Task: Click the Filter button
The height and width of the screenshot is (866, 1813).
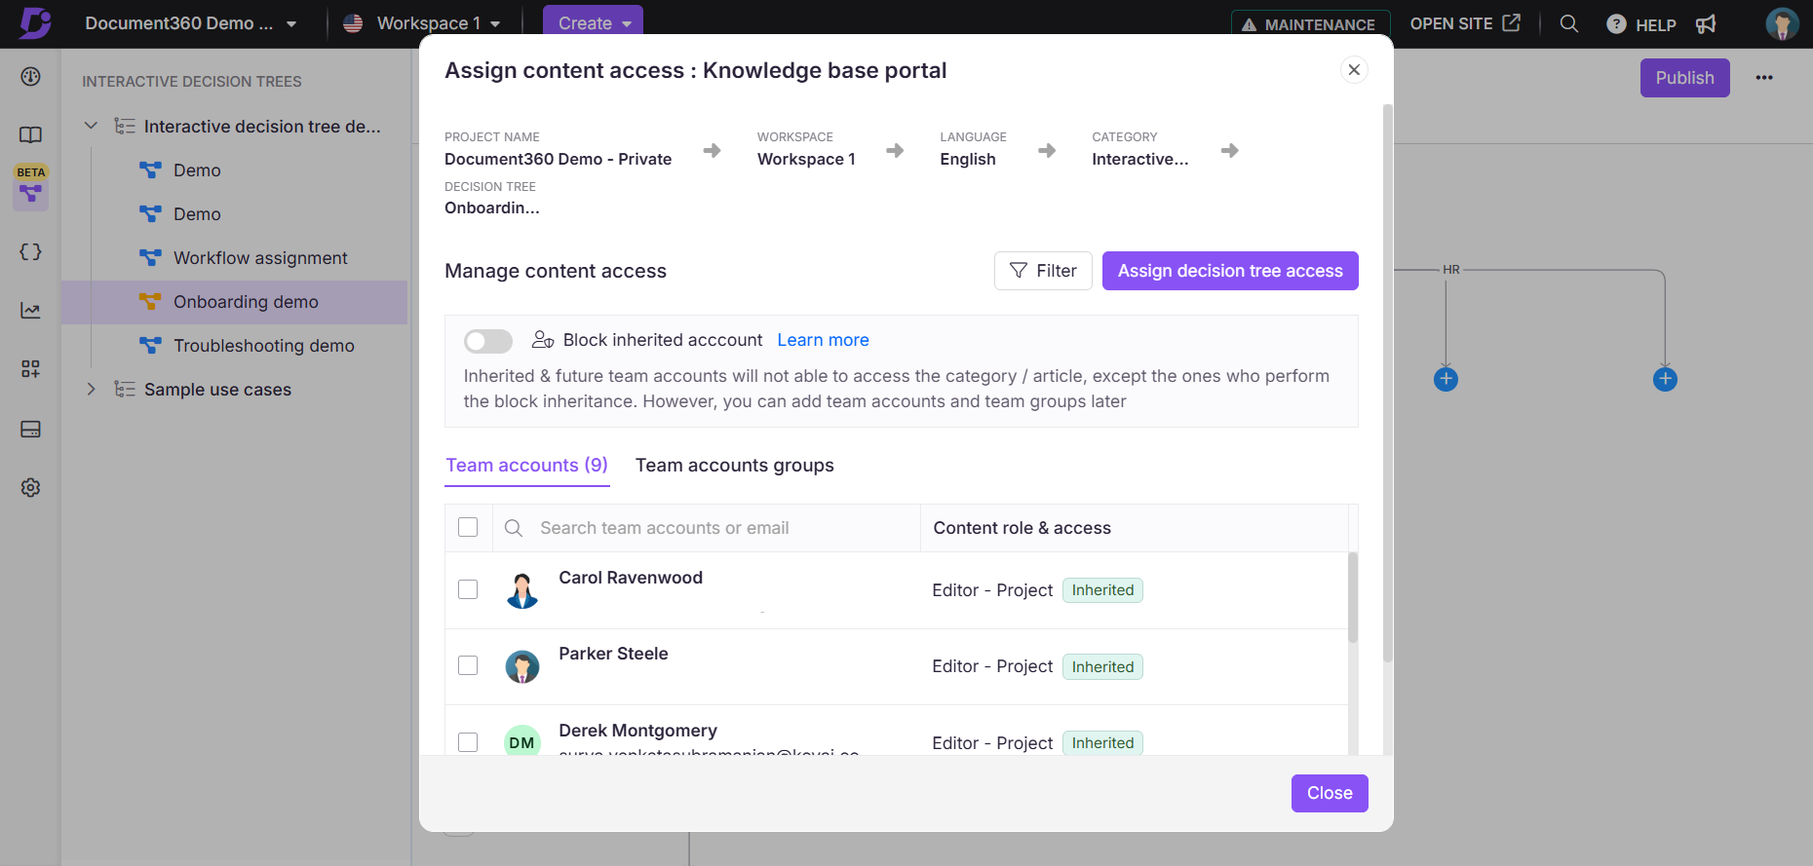Action: [x=1043, y=271]
